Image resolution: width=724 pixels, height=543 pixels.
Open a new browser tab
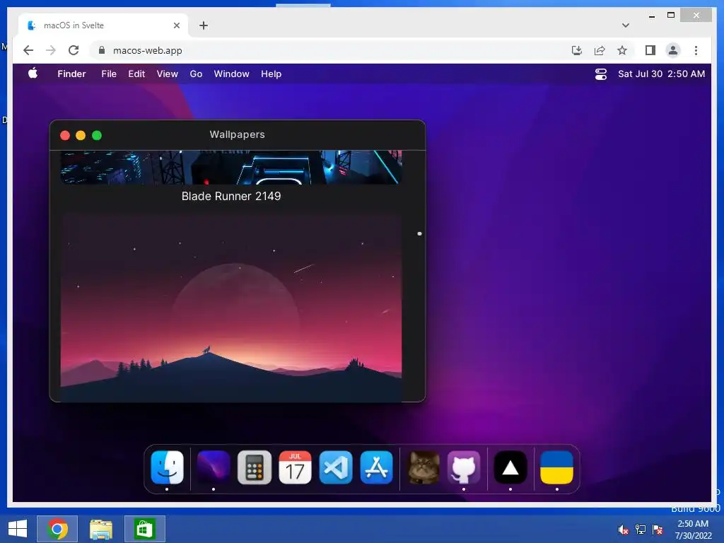coord(204,25)
